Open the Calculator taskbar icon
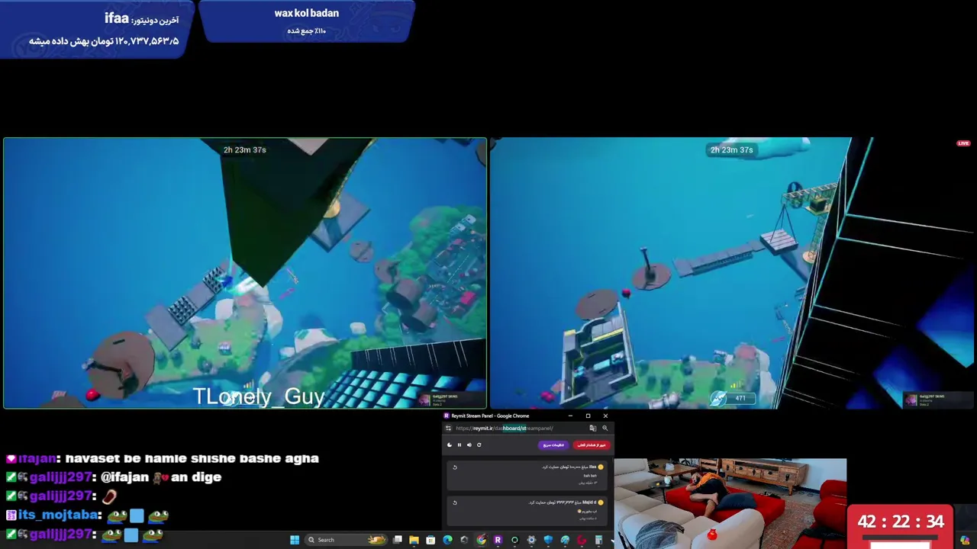The width and height of the screenshot is (977, 549). click(598, 540)
